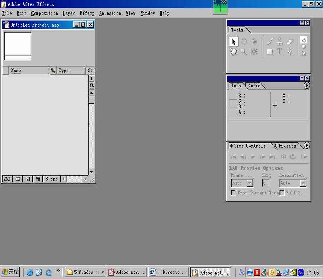Click the local axis mode icon
The image size is (323, 279).
304,40
